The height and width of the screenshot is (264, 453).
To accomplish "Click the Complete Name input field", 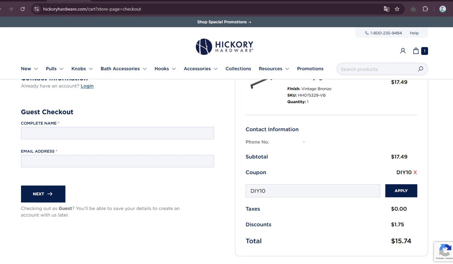I will [x=117, y=133].
